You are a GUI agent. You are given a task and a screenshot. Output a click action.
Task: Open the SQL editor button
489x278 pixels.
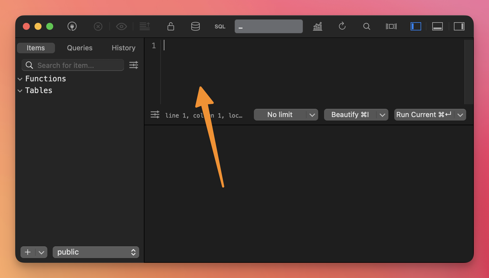pyautogui.click(x=220, y=27)
